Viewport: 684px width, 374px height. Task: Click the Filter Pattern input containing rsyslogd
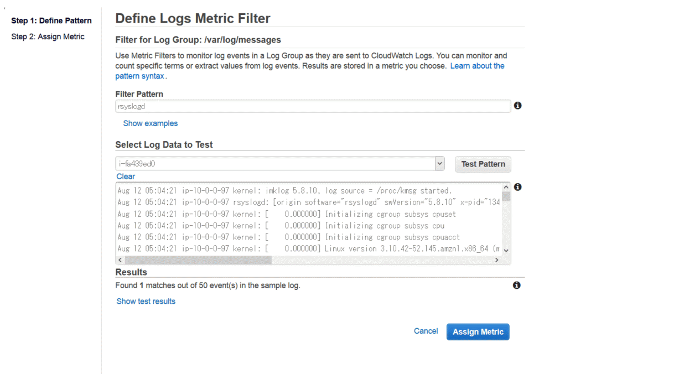pos(313,106)
